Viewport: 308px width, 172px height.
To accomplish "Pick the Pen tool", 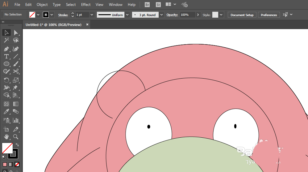I will [x=6, y=49].
